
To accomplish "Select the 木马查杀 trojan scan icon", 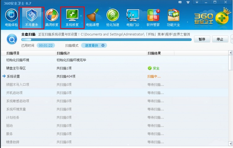I will (x=32, y=18).
